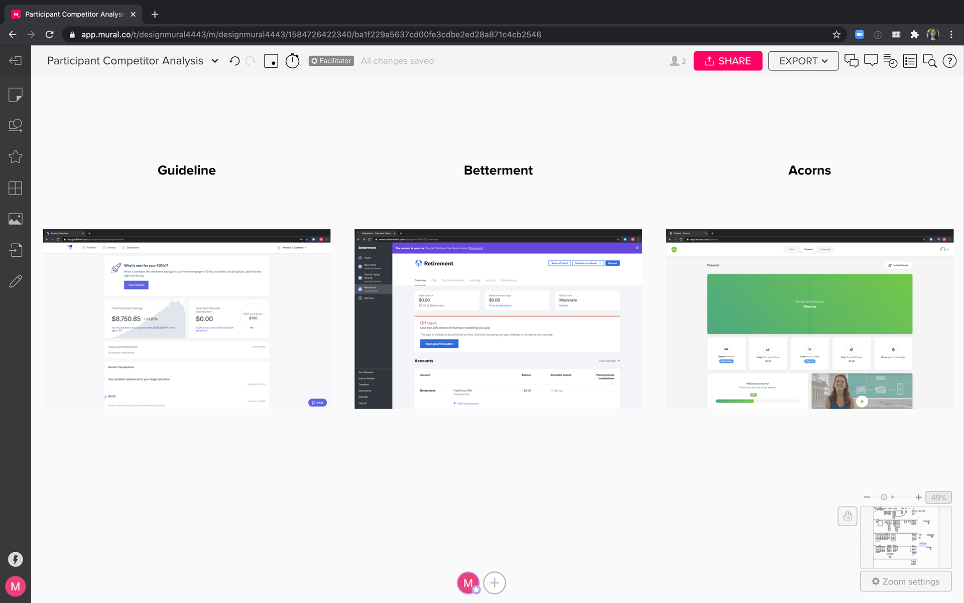Image resolution: width=964 pixels, height=603 pixels.
Task: Click the participants count icon
Action: pyautogui.click(x=677, y=61)
